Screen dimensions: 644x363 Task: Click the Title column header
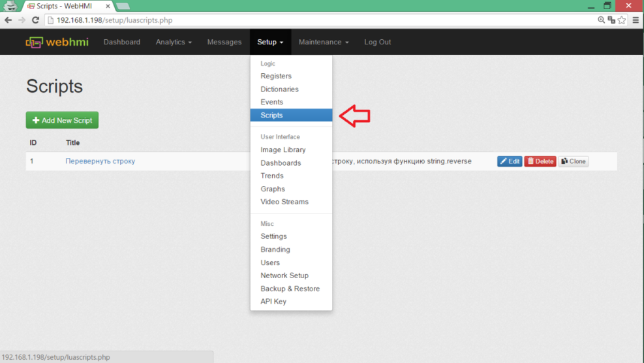[72, 142]
